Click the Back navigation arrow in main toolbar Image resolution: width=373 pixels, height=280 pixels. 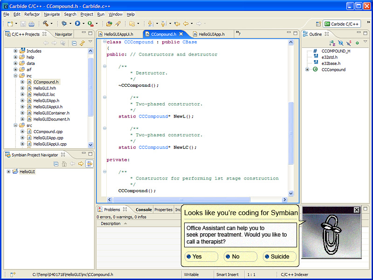(186, 24)
